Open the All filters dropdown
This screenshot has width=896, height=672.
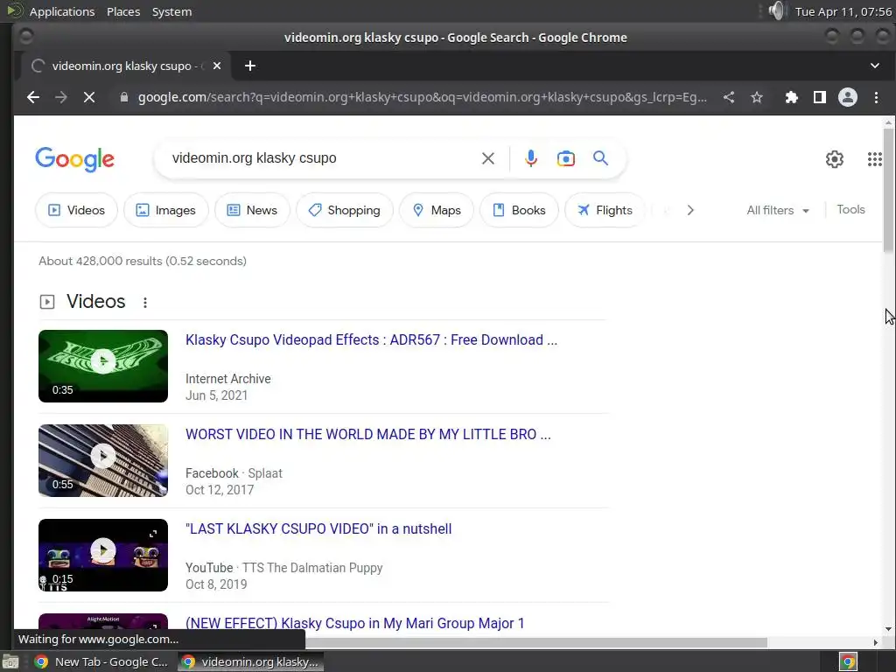[778, 210]
